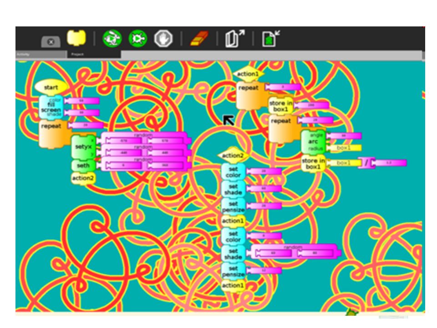437x328 pixels.
Task: Click the yellow hide-blocks icon
Action: (x=76, y=37)
